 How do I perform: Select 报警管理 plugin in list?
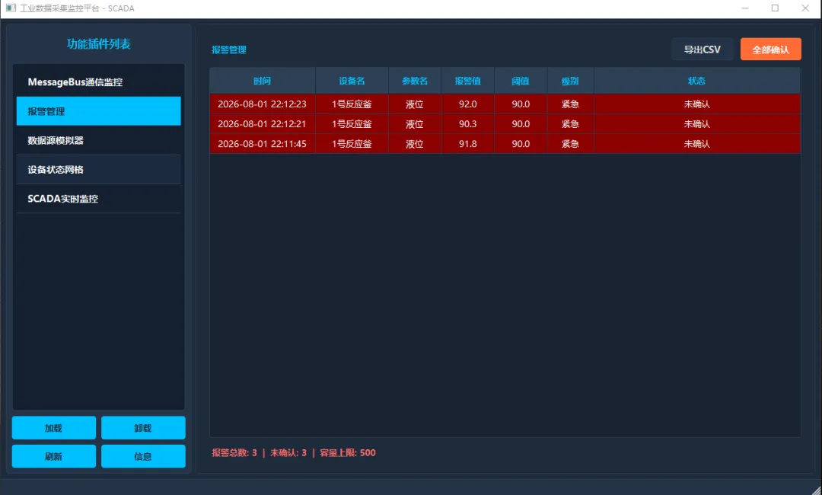pyautogui.click(x=98, y=110)
